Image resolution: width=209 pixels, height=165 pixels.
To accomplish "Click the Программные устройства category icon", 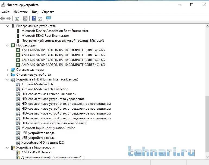I will coord(13,26).
